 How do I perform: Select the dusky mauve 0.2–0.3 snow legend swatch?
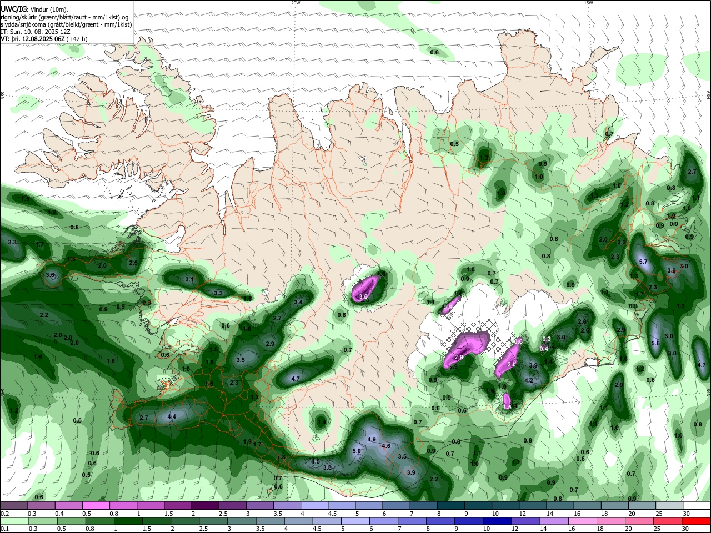(x=14, y=505)
